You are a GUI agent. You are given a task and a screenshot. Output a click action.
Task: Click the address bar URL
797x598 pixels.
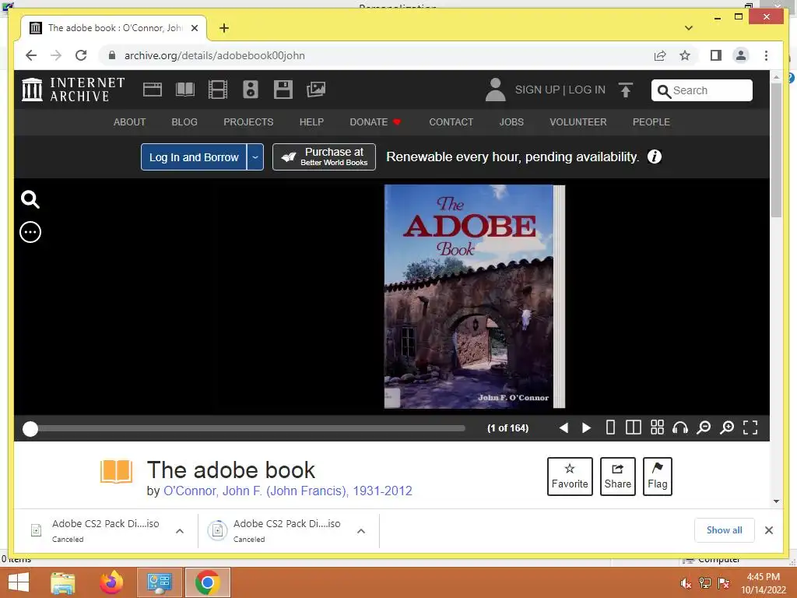(x=215, y=55)
